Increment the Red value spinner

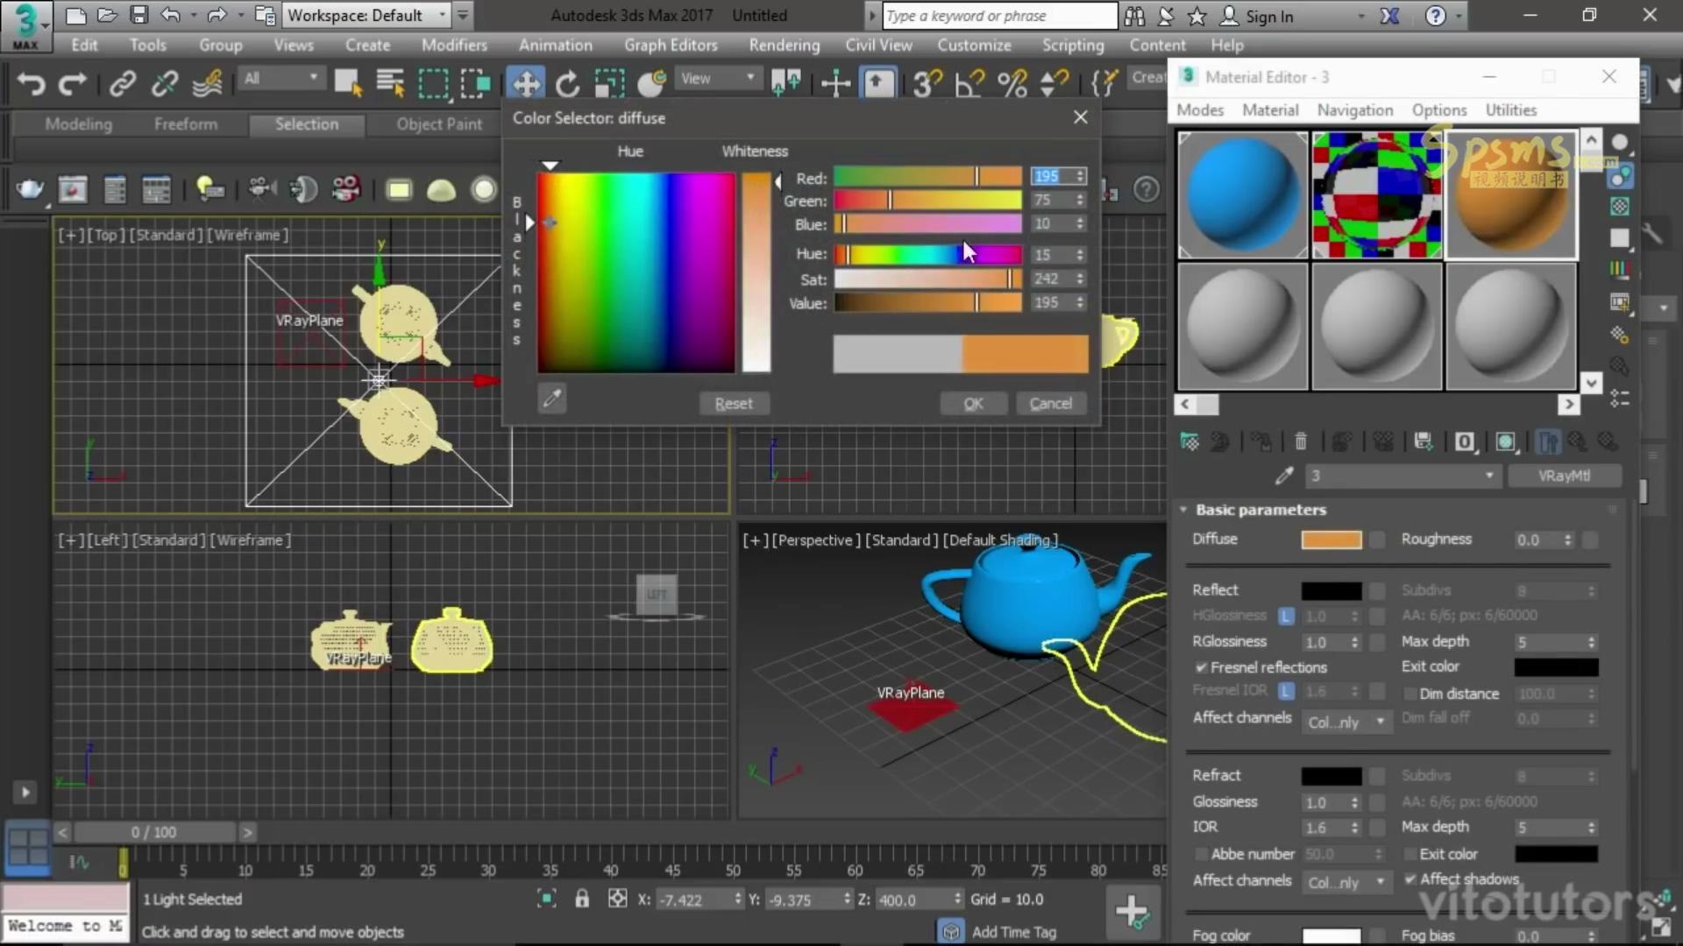[x=1080, y=173]
